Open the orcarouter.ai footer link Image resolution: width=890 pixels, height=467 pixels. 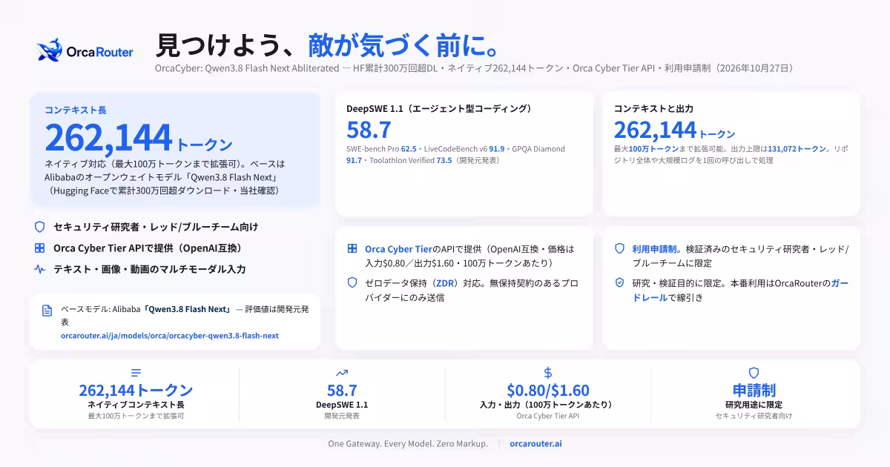[535, 443]
